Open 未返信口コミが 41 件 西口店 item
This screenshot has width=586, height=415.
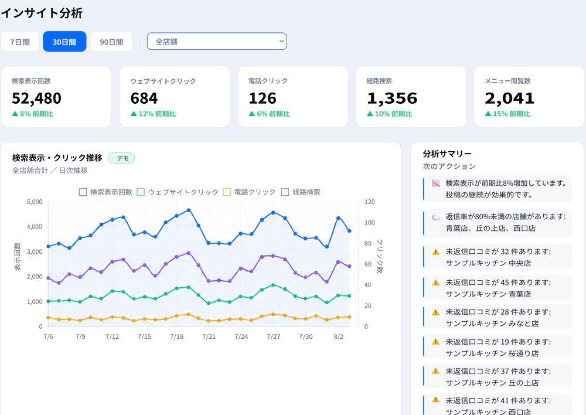pos(498,404)
